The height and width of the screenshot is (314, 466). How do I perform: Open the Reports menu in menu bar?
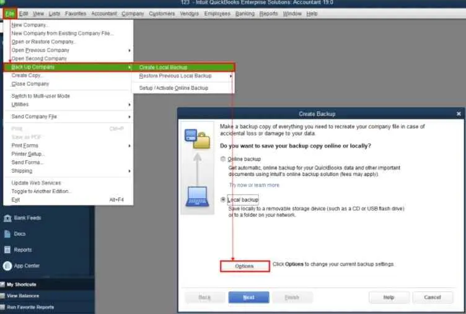point(268,14)
